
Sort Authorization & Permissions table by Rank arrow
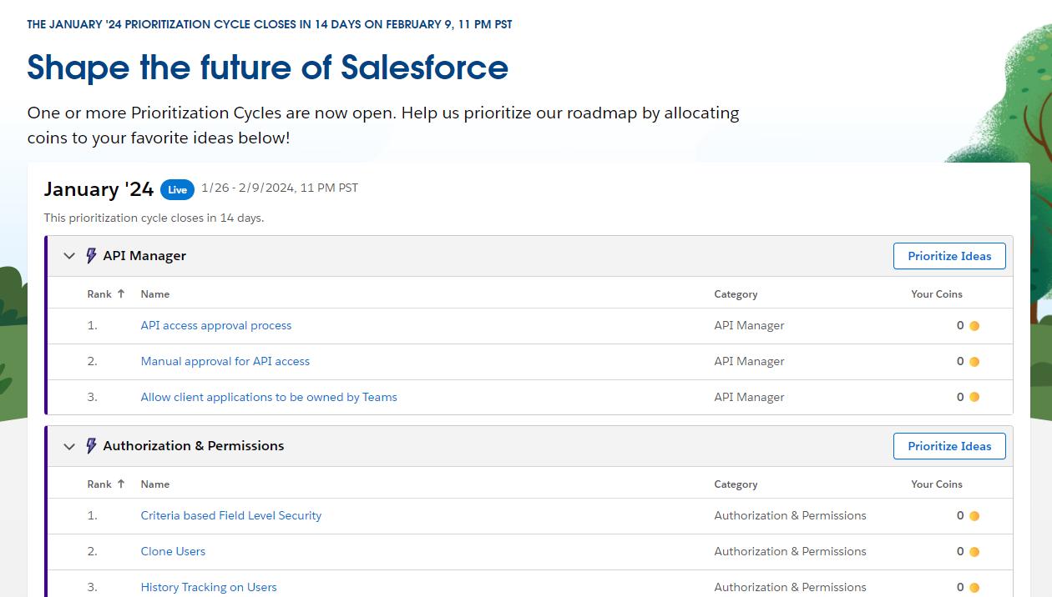121,484
